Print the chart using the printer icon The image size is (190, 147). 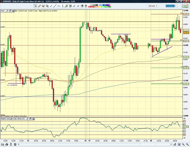pyautogui.click(x=7, y=144)
